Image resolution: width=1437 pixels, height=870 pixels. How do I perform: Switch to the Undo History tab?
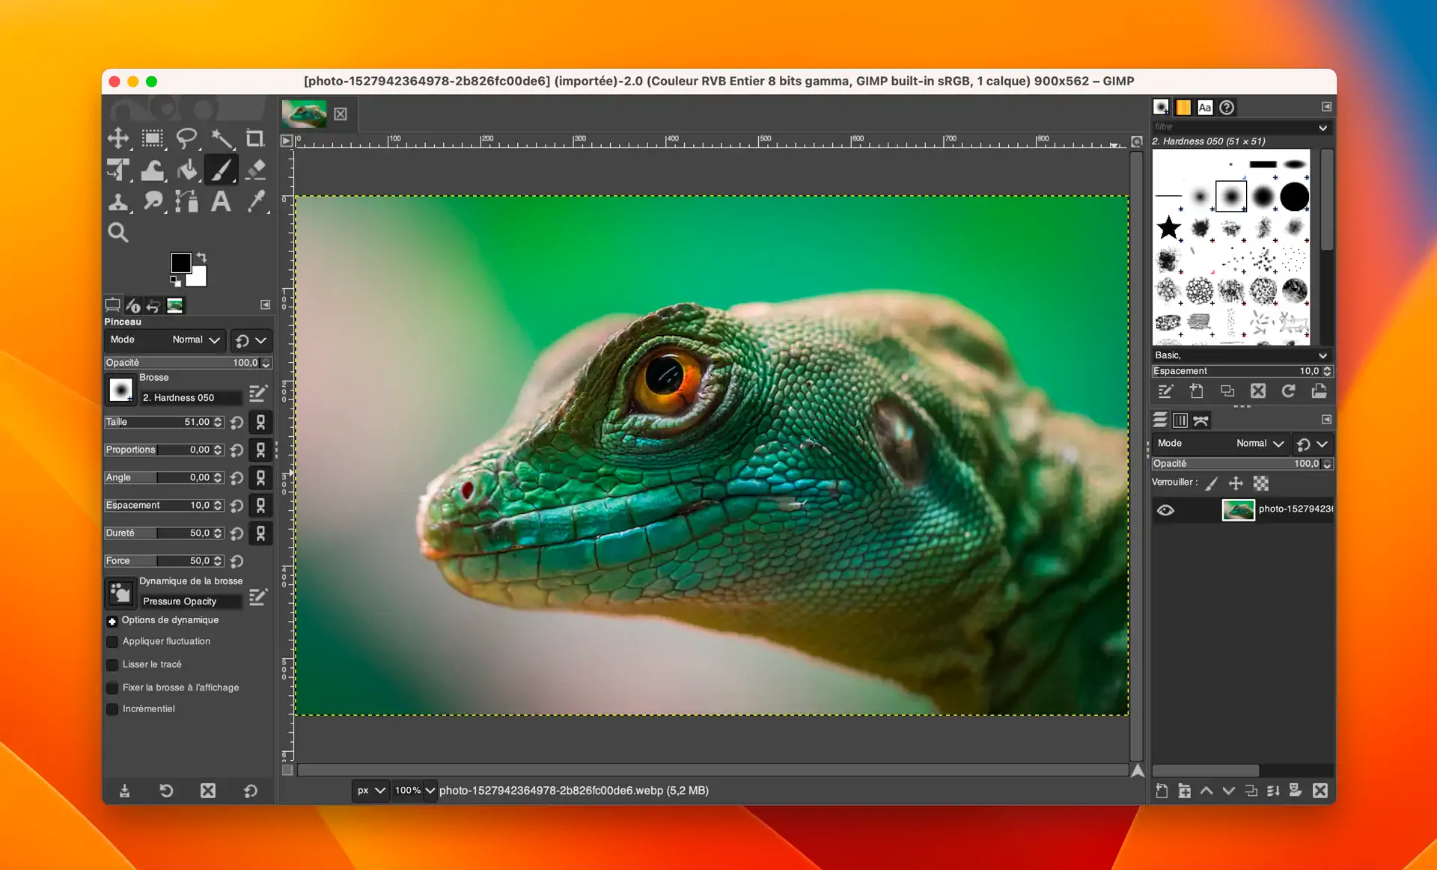[153, 304]
